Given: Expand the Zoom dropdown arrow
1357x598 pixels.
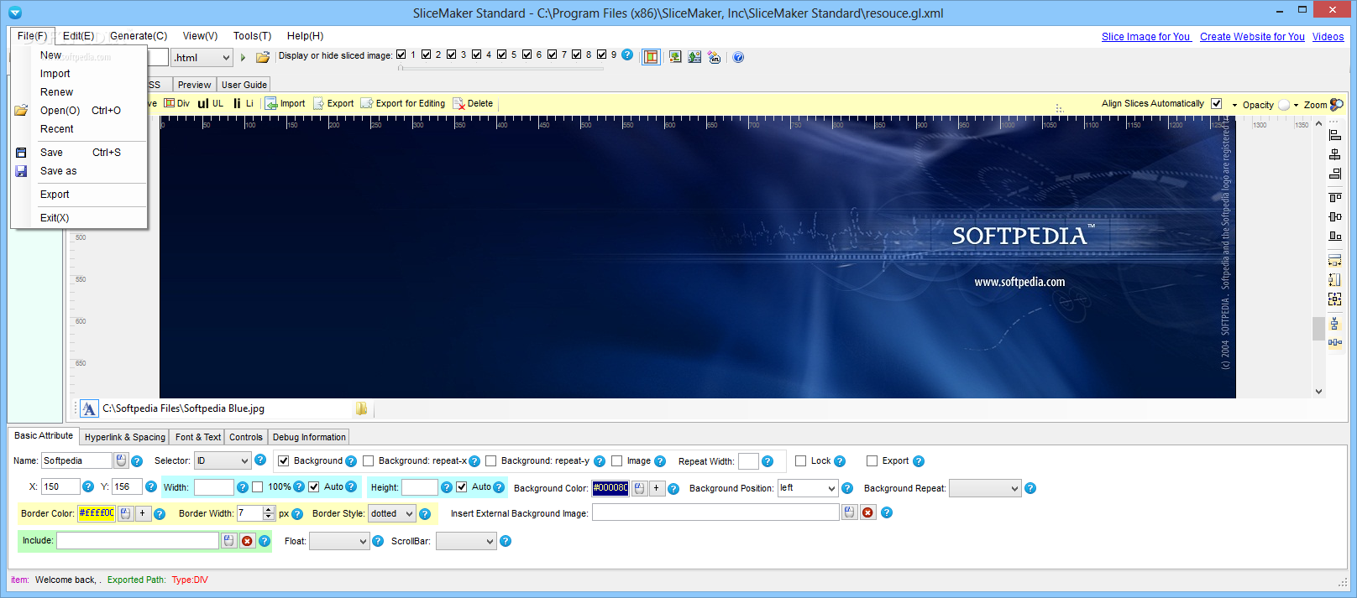Looking at the screenshot, I should coord(1296,105).
